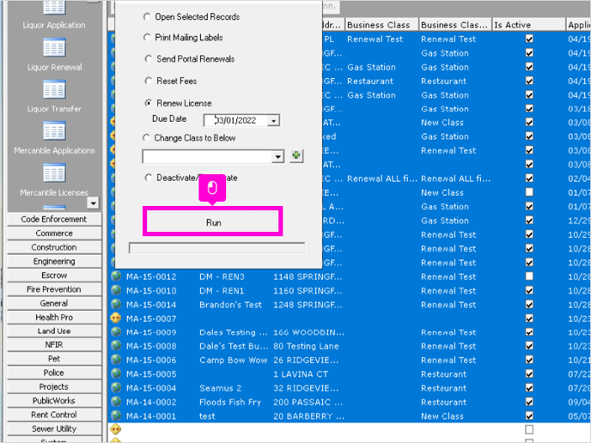
Task: Select the record Floods Fish Fry
Action: point(230,402)
